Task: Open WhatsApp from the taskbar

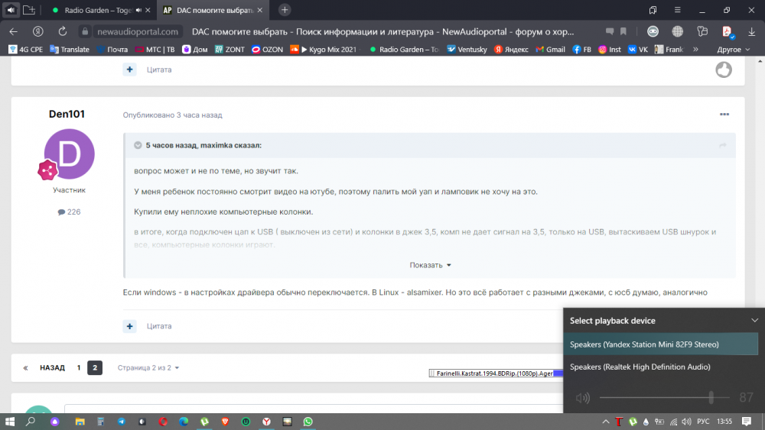Action: tap(308, 422)
